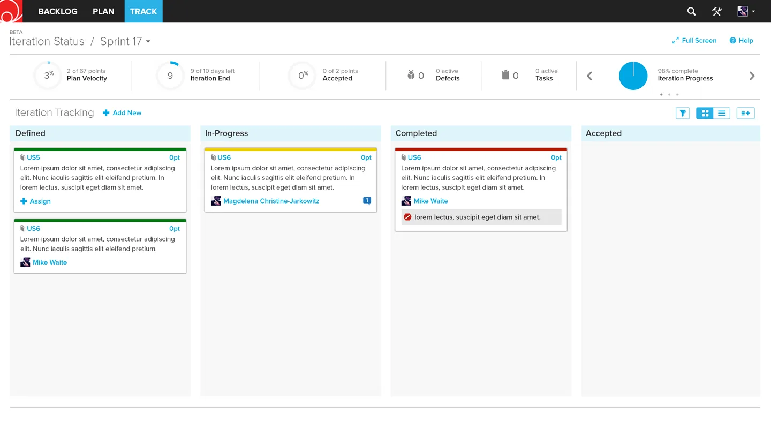This screenshot has height=421, width=771.
Task: Open the PLAN tab
Action: click(x=103, y=11)
